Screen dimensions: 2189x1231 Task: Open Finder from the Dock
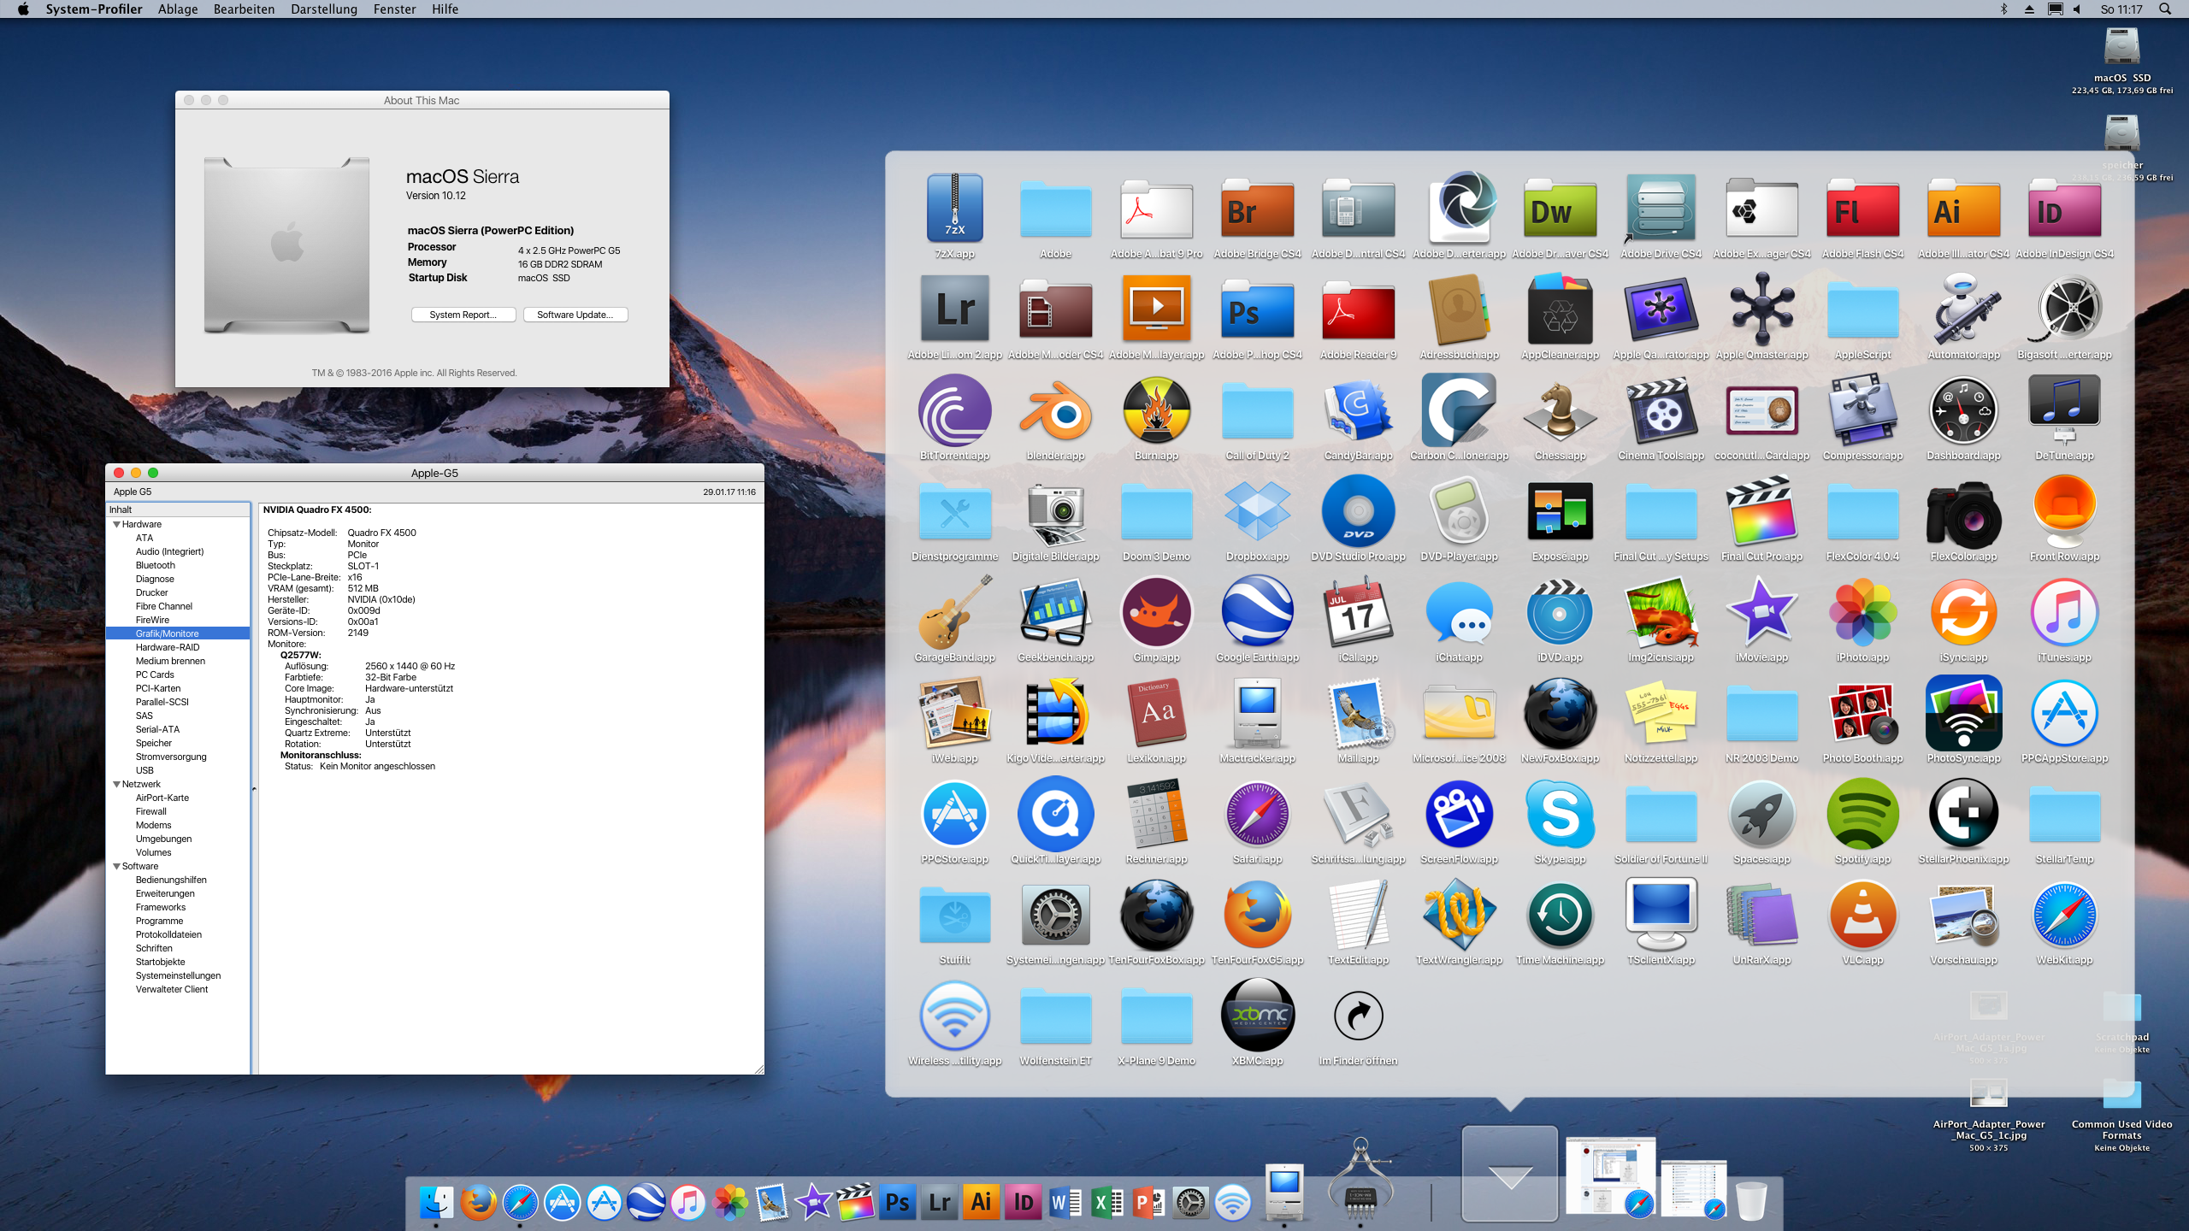[436, 1203]
